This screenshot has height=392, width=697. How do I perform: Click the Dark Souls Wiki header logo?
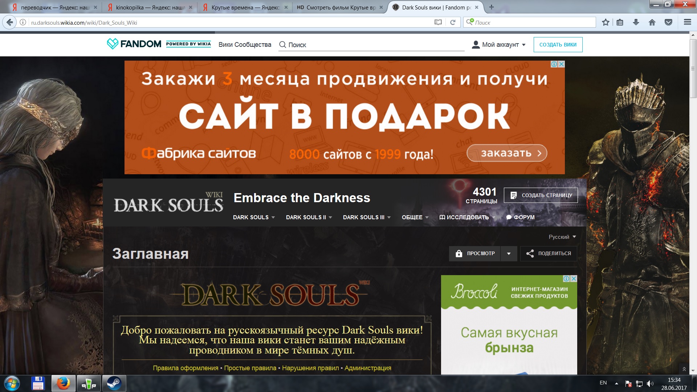(168, 203)
